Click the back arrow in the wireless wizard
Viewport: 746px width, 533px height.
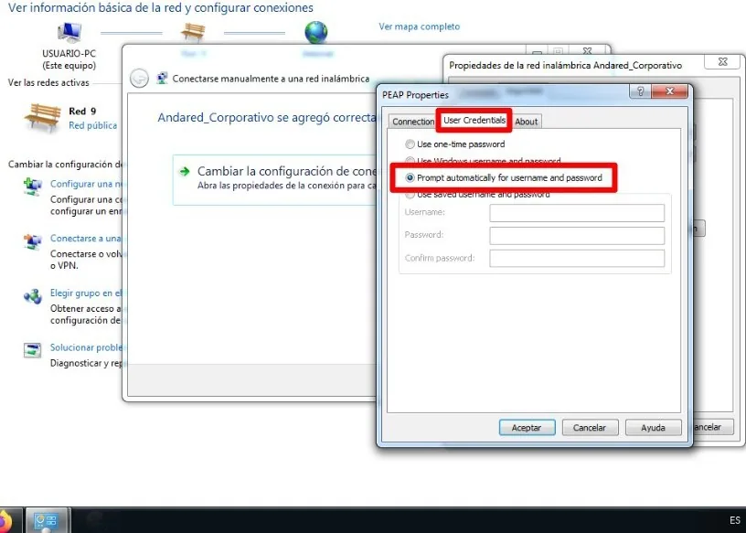(139, 79)
